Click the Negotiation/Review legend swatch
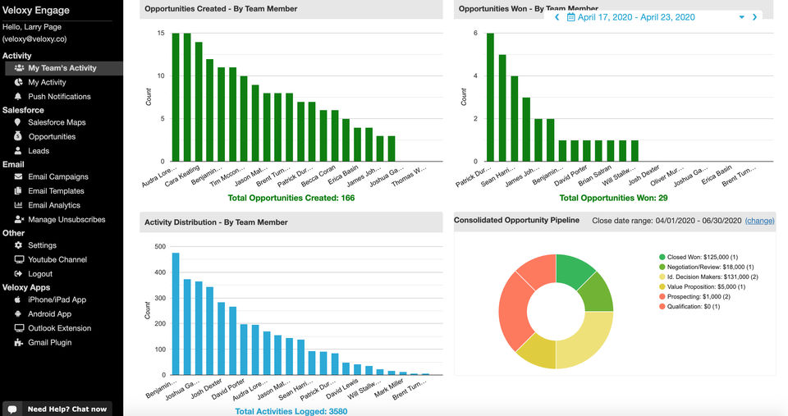788x416 pixels. (662, 267)
